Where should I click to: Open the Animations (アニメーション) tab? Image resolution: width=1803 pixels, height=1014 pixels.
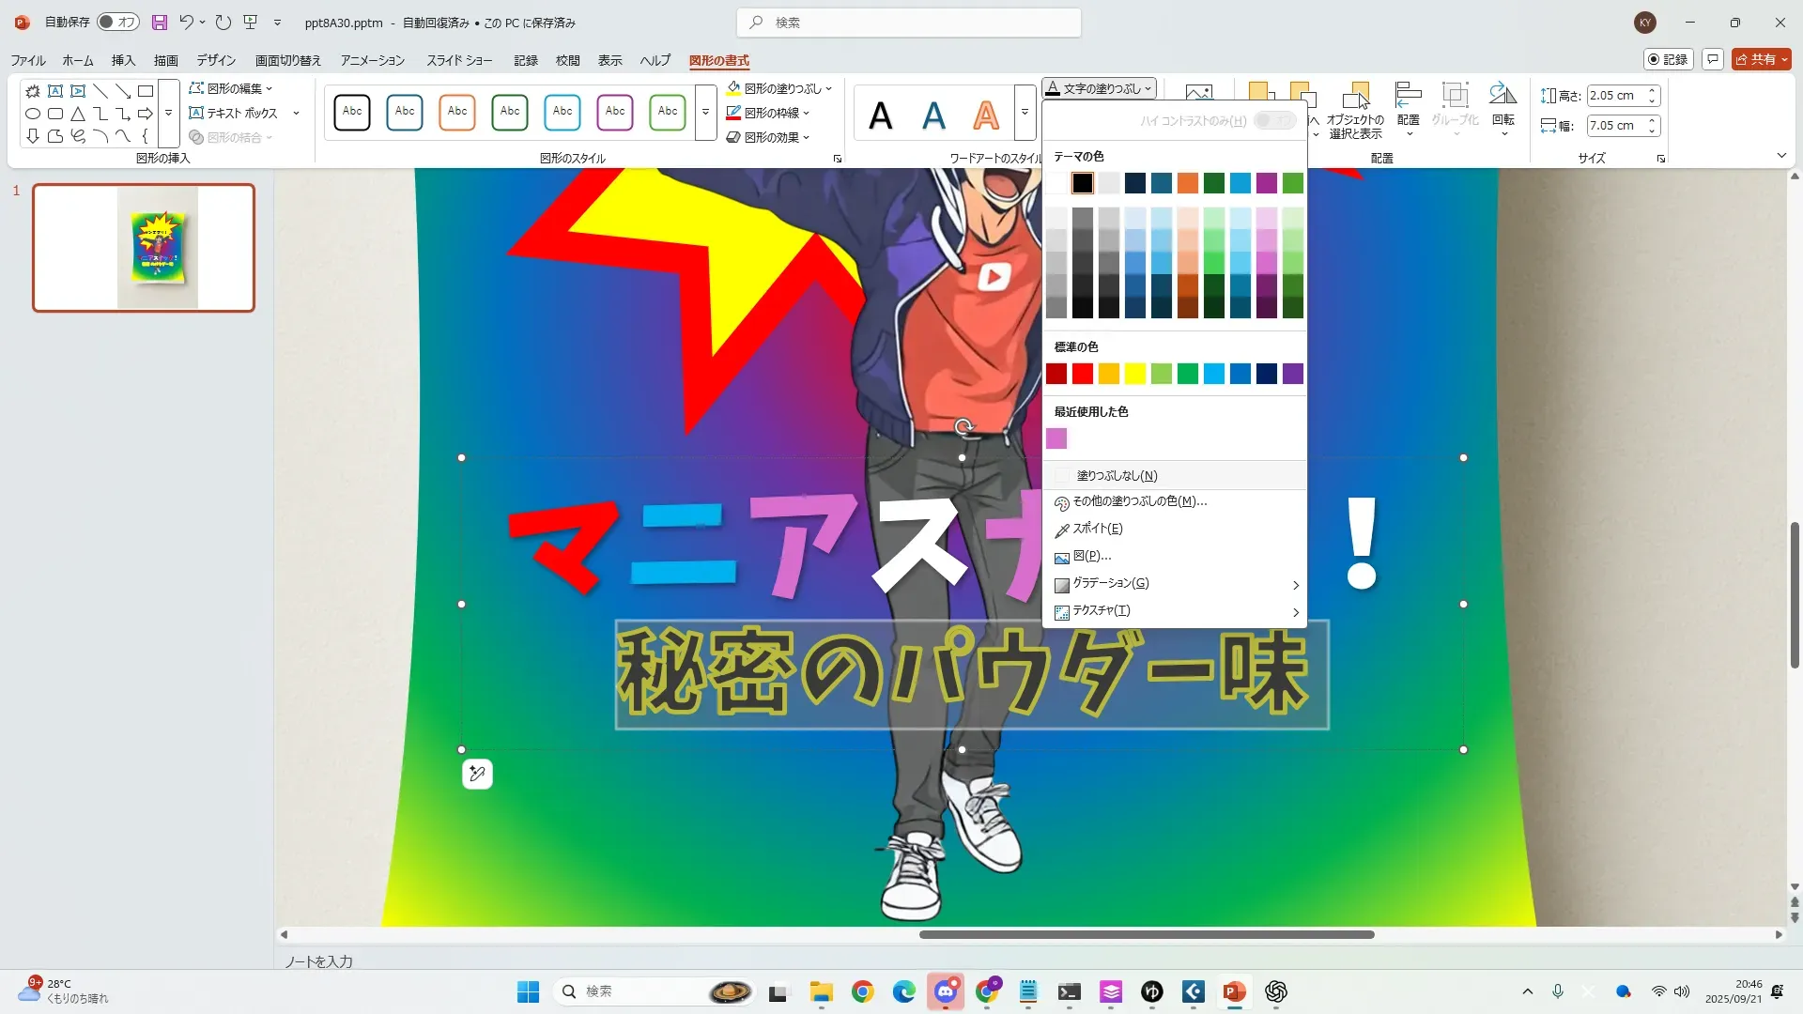pos(372,60)
